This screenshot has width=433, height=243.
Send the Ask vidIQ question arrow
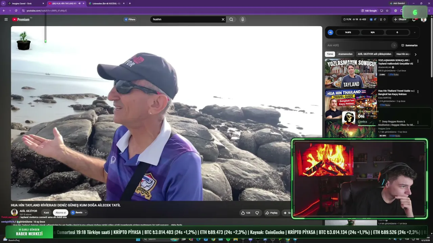394,45
